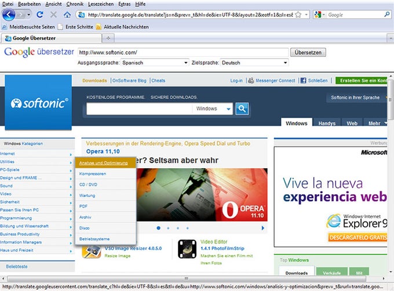The image size is (394, 291).
Task: Click the VSO Image Resizer icon
Action: tap(92, 252)
